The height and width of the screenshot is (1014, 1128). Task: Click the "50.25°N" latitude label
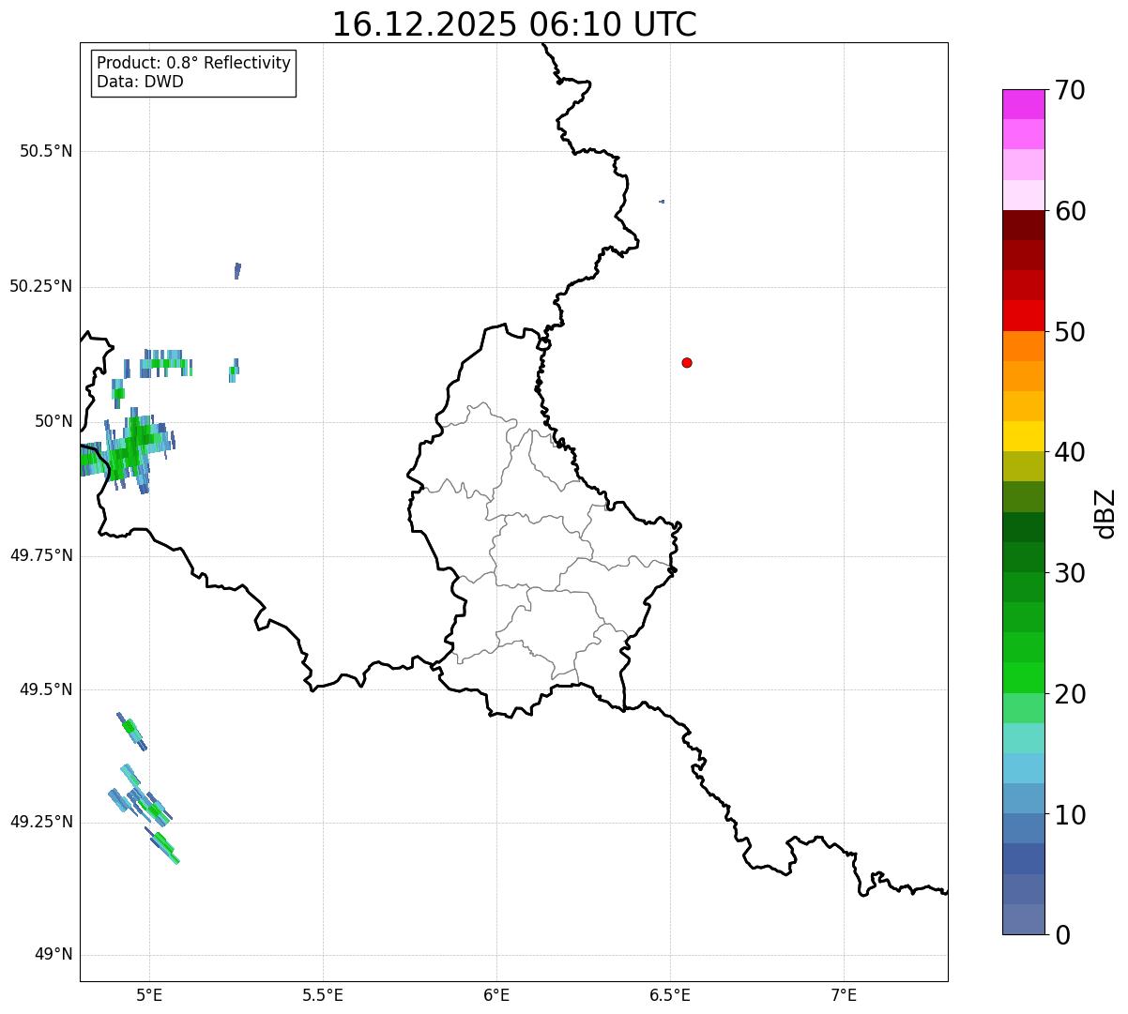click(x=41, y=287)
